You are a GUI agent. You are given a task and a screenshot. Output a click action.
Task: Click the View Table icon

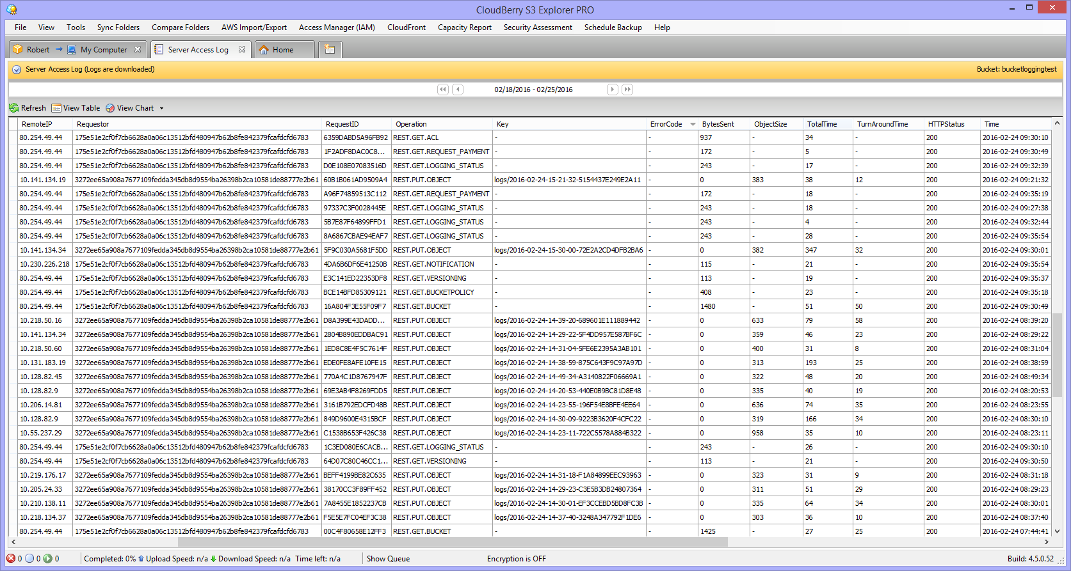coord(56,108)
